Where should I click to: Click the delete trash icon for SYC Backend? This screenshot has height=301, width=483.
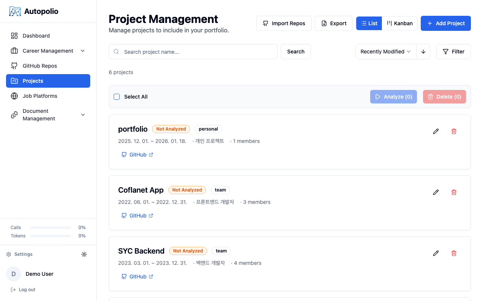coord(454,253)
